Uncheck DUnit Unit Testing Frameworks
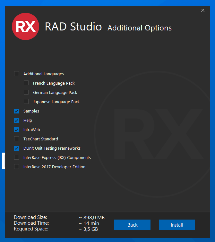 (x=17, y=148)
